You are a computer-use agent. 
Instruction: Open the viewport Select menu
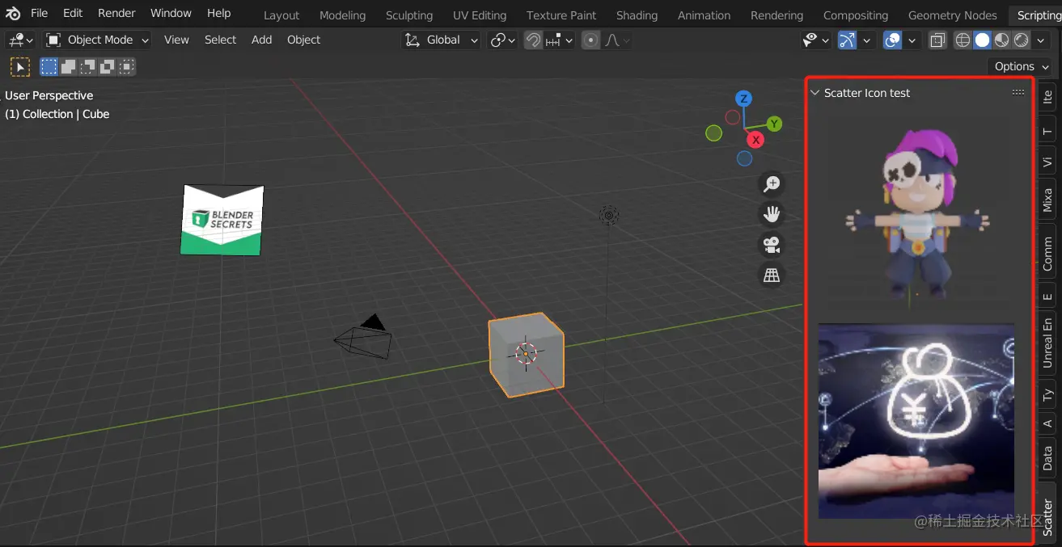220,40
